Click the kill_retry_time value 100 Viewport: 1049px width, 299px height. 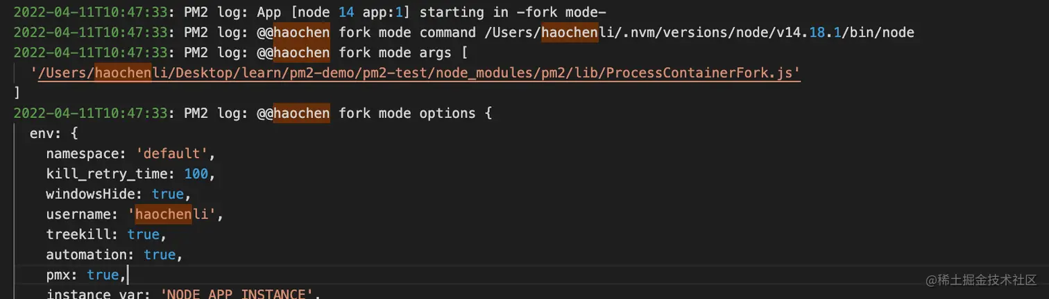pyautogui.click(x=196, y=173)
